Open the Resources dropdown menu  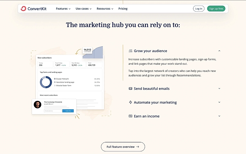[x=105, y=8]
